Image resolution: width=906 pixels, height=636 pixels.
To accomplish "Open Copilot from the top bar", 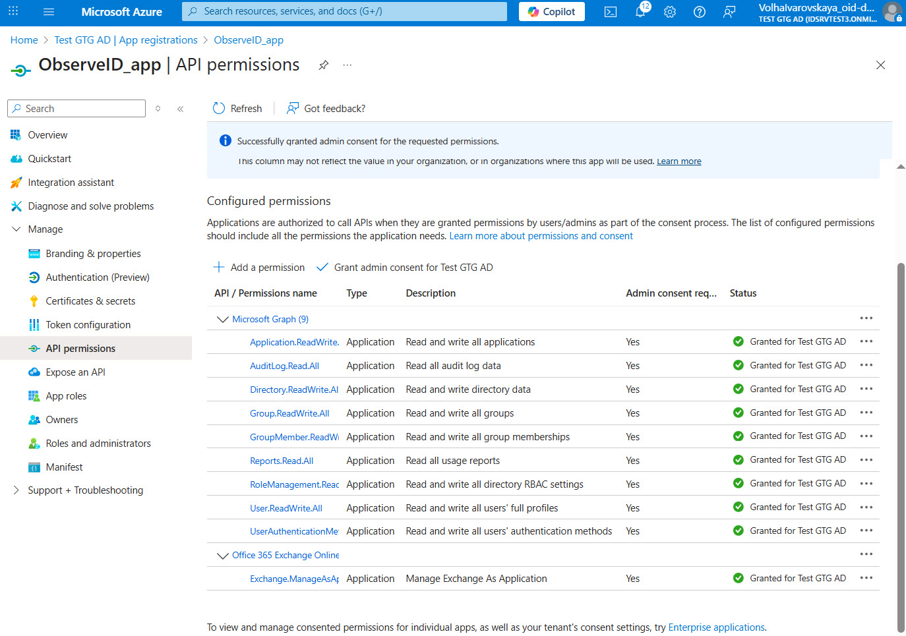I will pyautogui.click(x=551, y=11).
